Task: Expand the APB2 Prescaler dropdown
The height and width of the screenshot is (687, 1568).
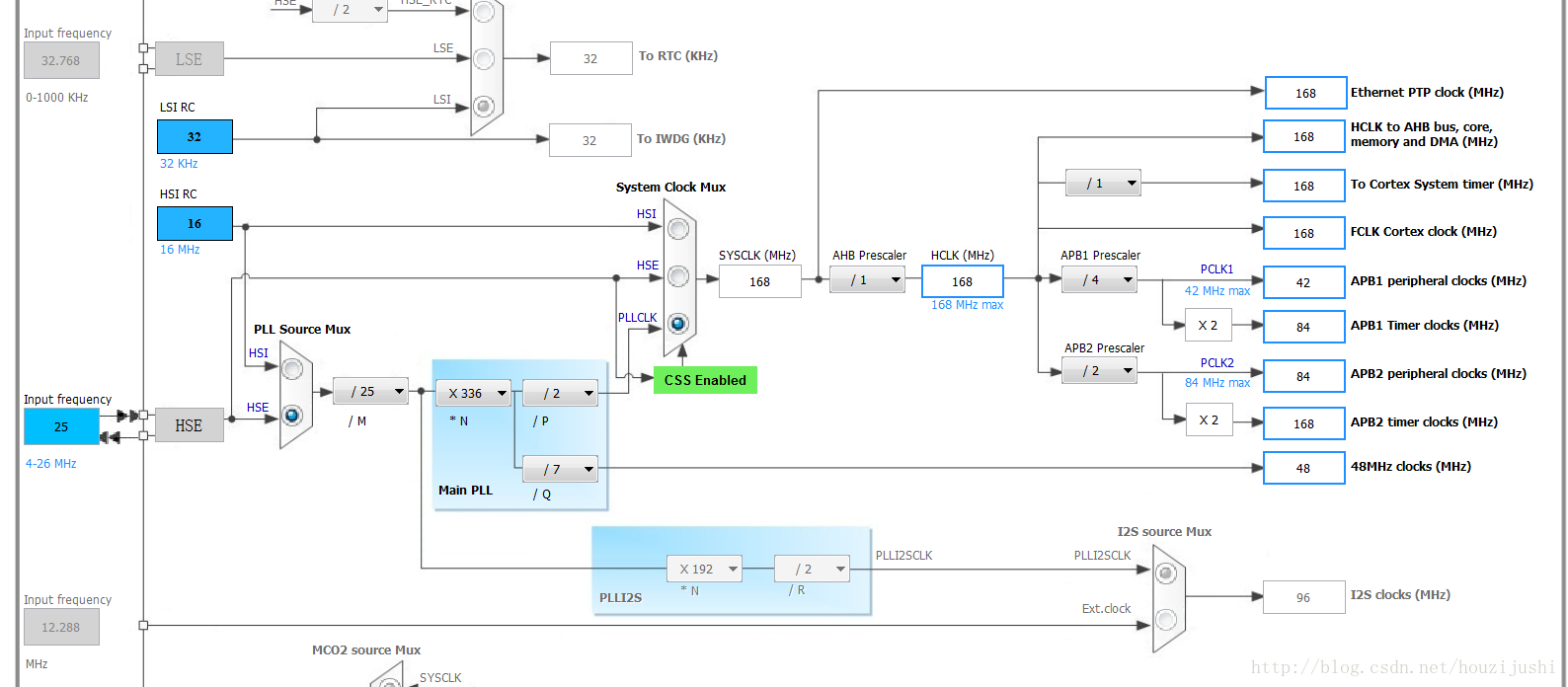Action: point(1099,371)
